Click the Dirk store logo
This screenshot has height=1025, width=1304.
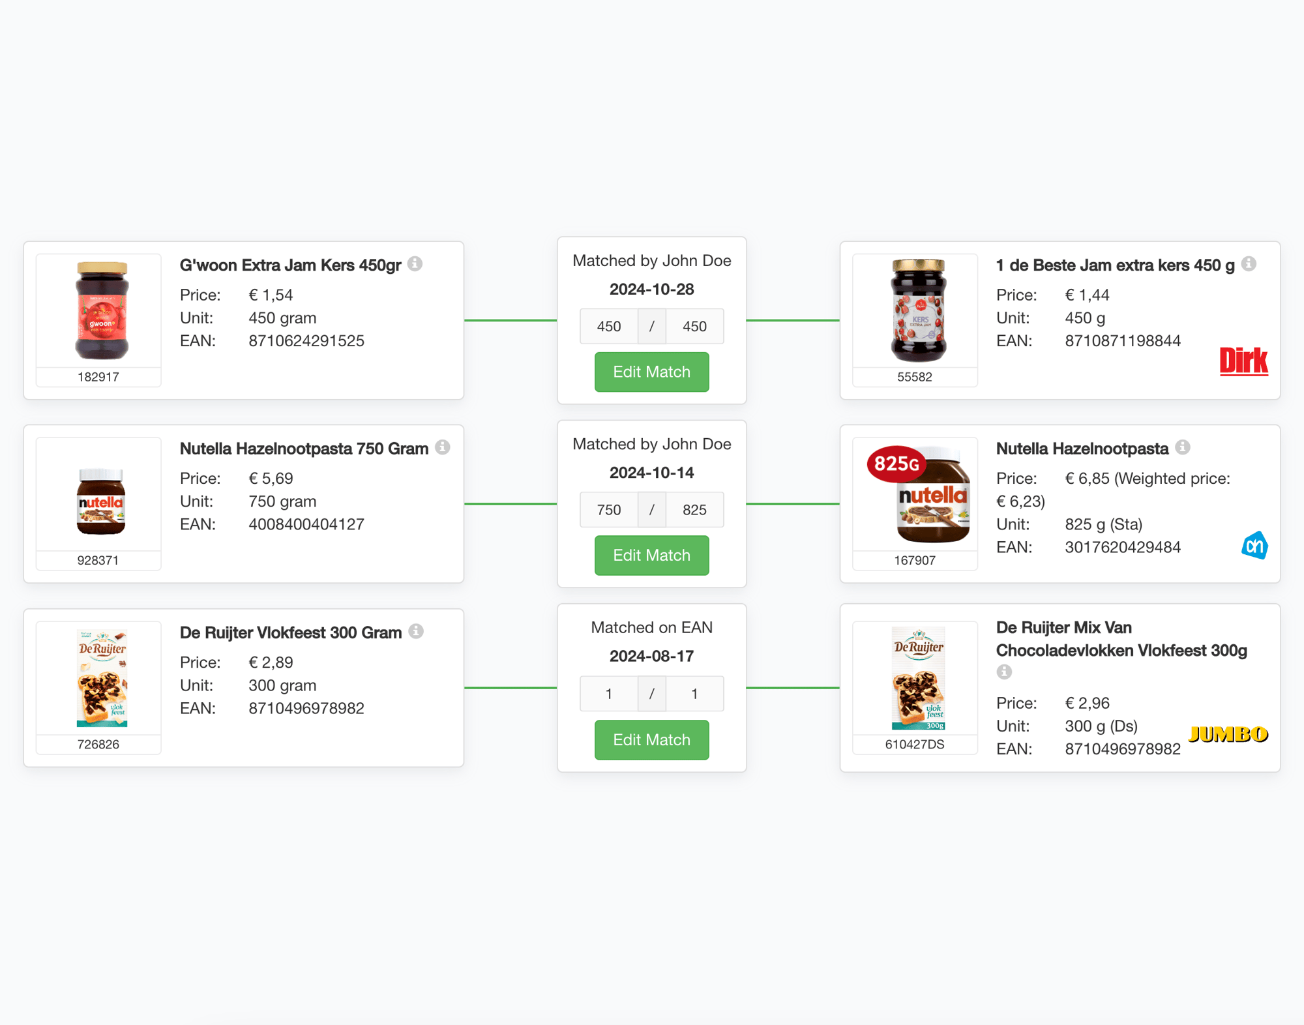click(1243, 361)
